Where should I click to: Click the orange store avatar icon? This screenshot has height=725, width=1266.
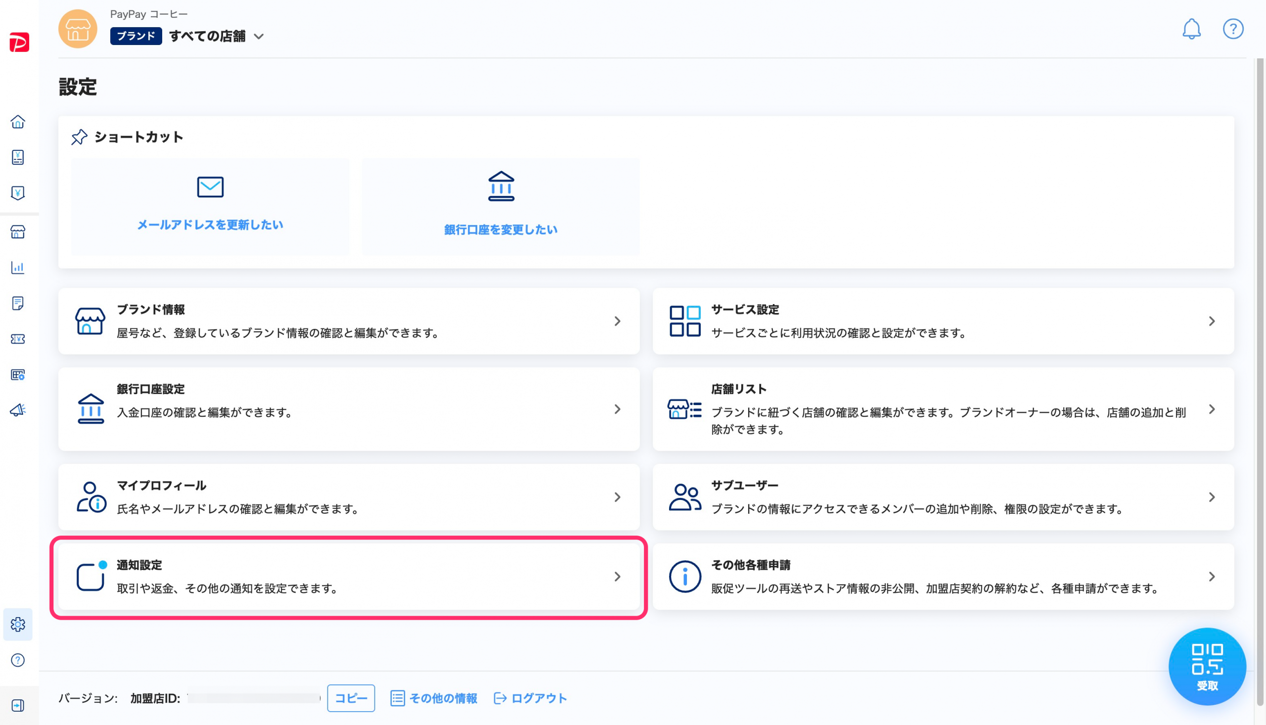(78, 29)
